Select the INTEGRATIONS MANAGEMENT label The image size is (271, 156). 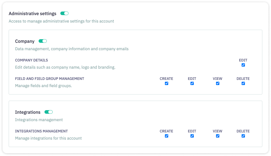click(x=41, y=131)
